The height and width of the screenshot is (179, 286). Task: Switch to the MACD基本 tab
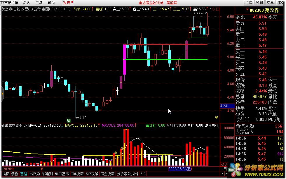[x=62, y=174]
